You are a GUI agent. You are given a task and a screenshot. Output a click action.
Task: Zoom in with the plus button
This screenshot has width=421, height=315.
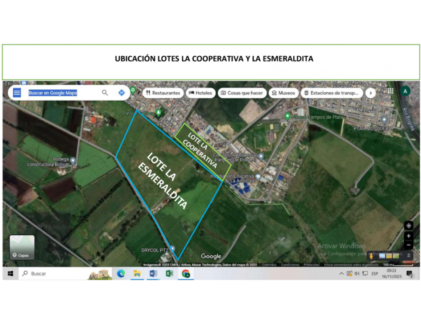tap(409, 236)
